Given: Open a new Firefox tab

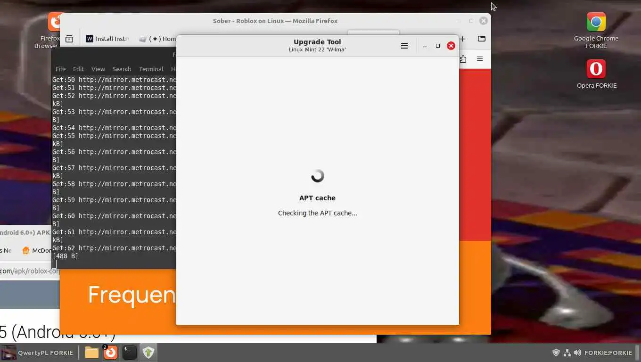Looking at the screenshot, I should tap(463, 39).
